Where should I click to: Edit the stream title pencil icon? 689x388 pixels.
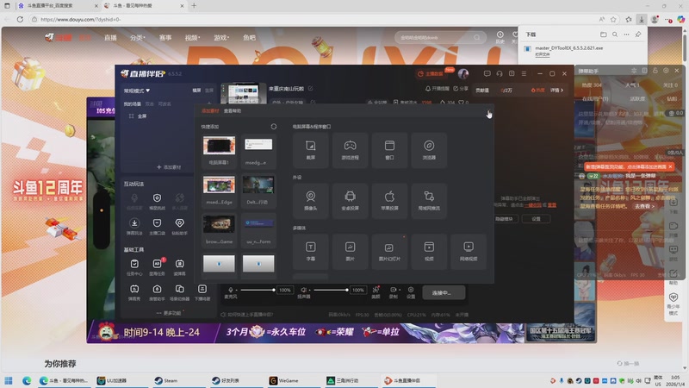point(311,89)
